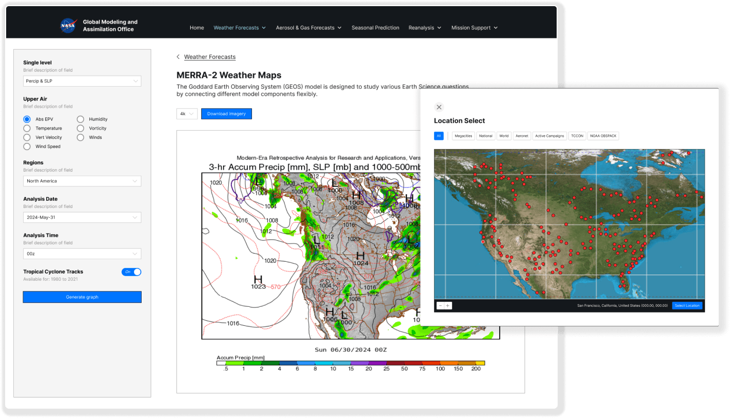Go to Home in the navigation
This screenshot has width=731, height=418.
[x=197, y=28]
